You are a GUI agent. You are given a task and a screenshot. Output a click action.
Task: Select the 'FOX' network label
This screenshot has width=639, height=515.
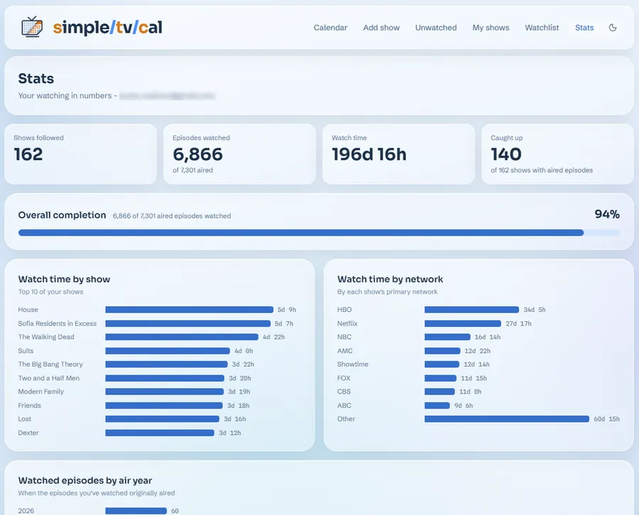[x=344, y=378]
